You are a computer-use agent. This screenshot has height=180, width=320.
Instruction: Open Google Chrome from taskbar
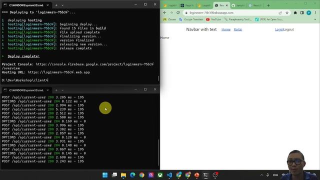tap(142, 175)
